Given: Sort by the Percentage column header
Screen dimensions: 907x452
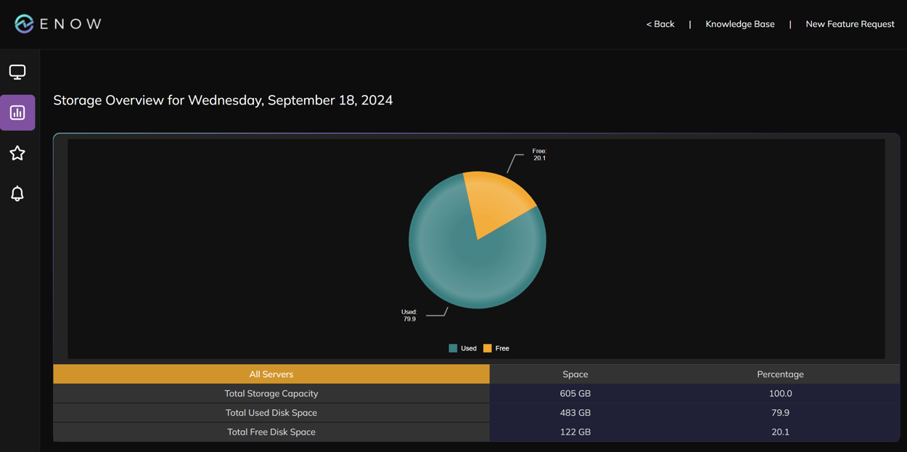Looking at the screenshot, I should click(780, 374).
